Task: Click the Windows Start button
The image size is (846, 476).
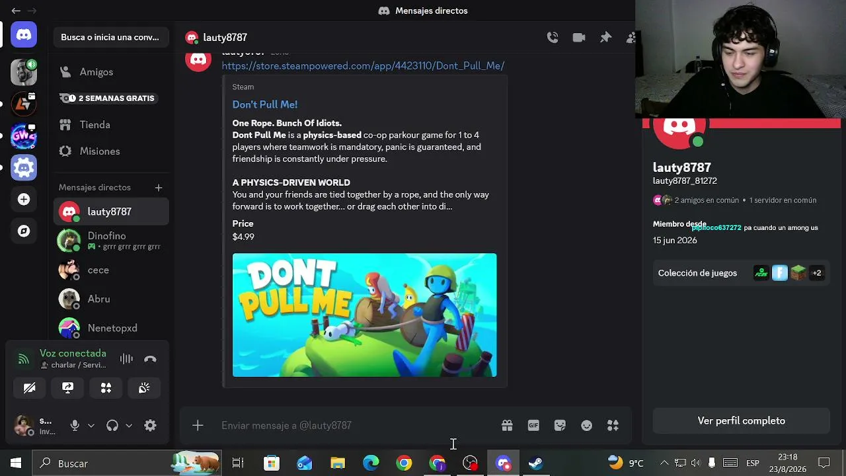Action: 16,463
